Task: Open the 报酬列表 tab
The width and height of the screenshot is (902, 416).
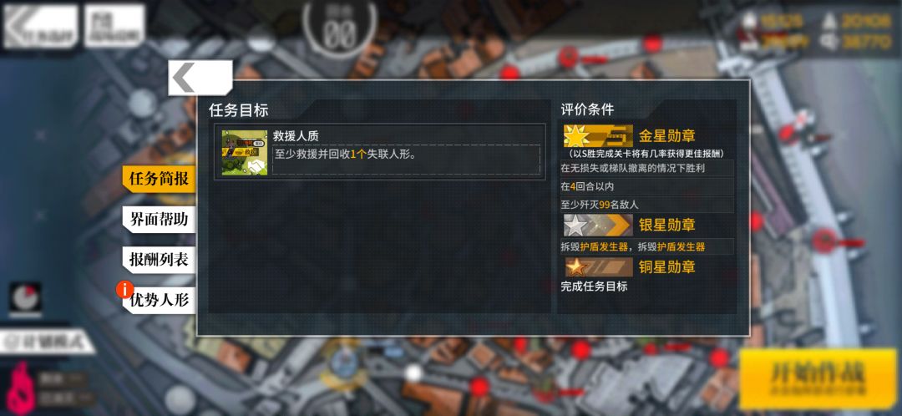Action: tap(158, 260)
